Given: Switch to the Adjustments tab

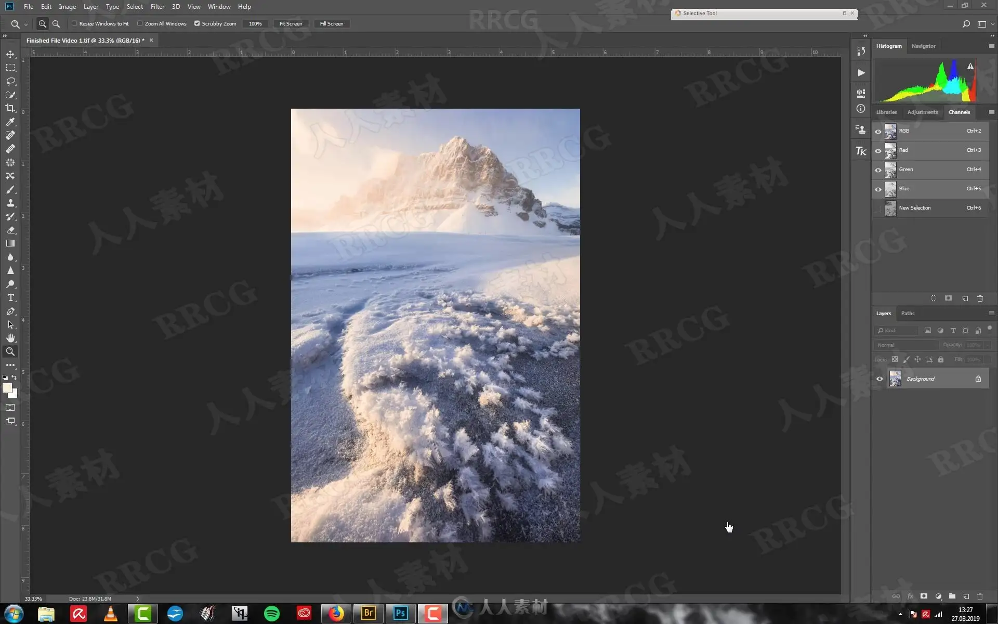Looking at the screenshot, I should pyautogui.click(x=923, y=112).
